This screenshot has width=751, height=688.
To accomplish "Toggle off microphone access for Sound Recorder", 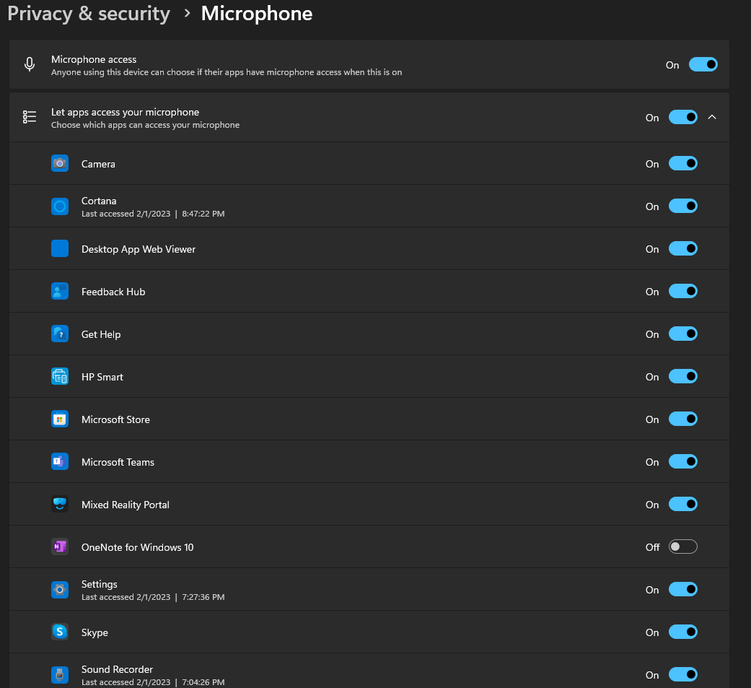I will click(x=683, y=674).
